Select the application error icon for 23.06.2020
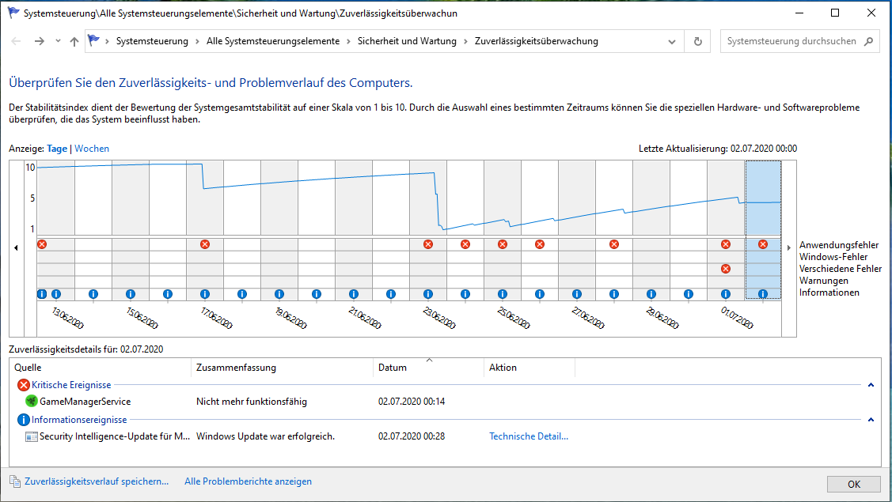This screenshot has width=892, height=502. coord(428,244)
